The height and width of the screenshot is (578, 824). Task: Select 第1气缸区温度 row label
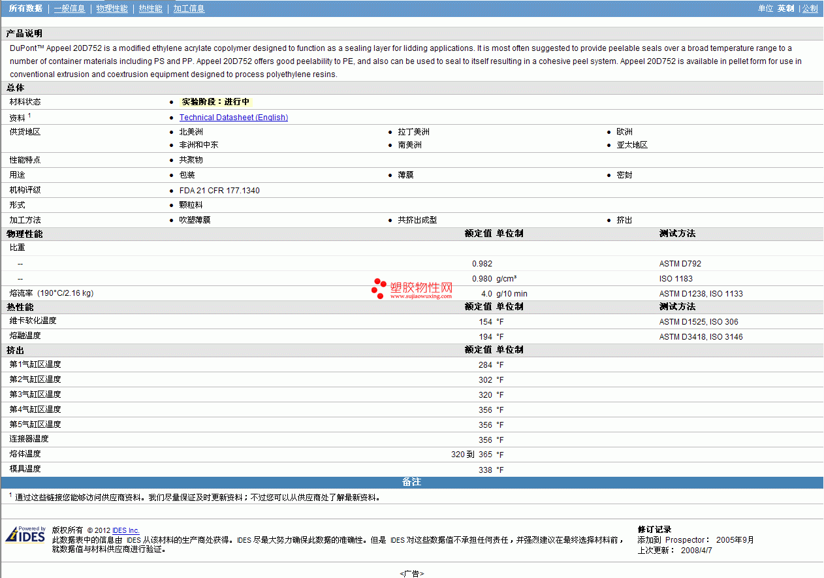click(35, 364)
